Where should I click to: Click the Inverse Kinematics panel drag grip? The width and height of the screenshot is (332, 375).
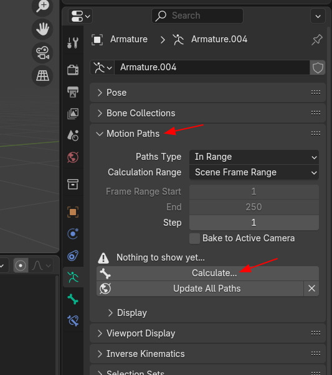[315, 354]
